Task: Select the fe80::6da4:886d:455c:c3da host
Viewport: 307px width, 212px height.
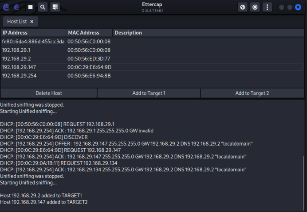Action: (152, 42)
